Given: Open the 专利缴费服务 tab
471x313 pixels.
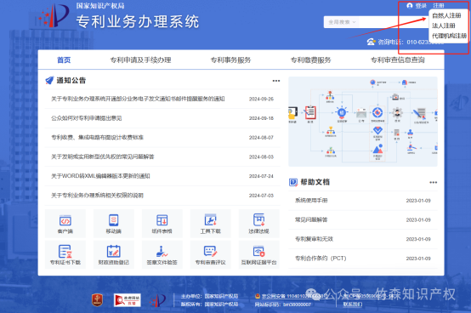Looking at the screenshot, I should click(x=310, y=60).
